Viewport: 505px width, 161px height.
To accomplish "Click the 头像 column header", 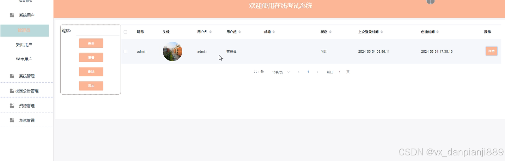I will coord(166,32).
